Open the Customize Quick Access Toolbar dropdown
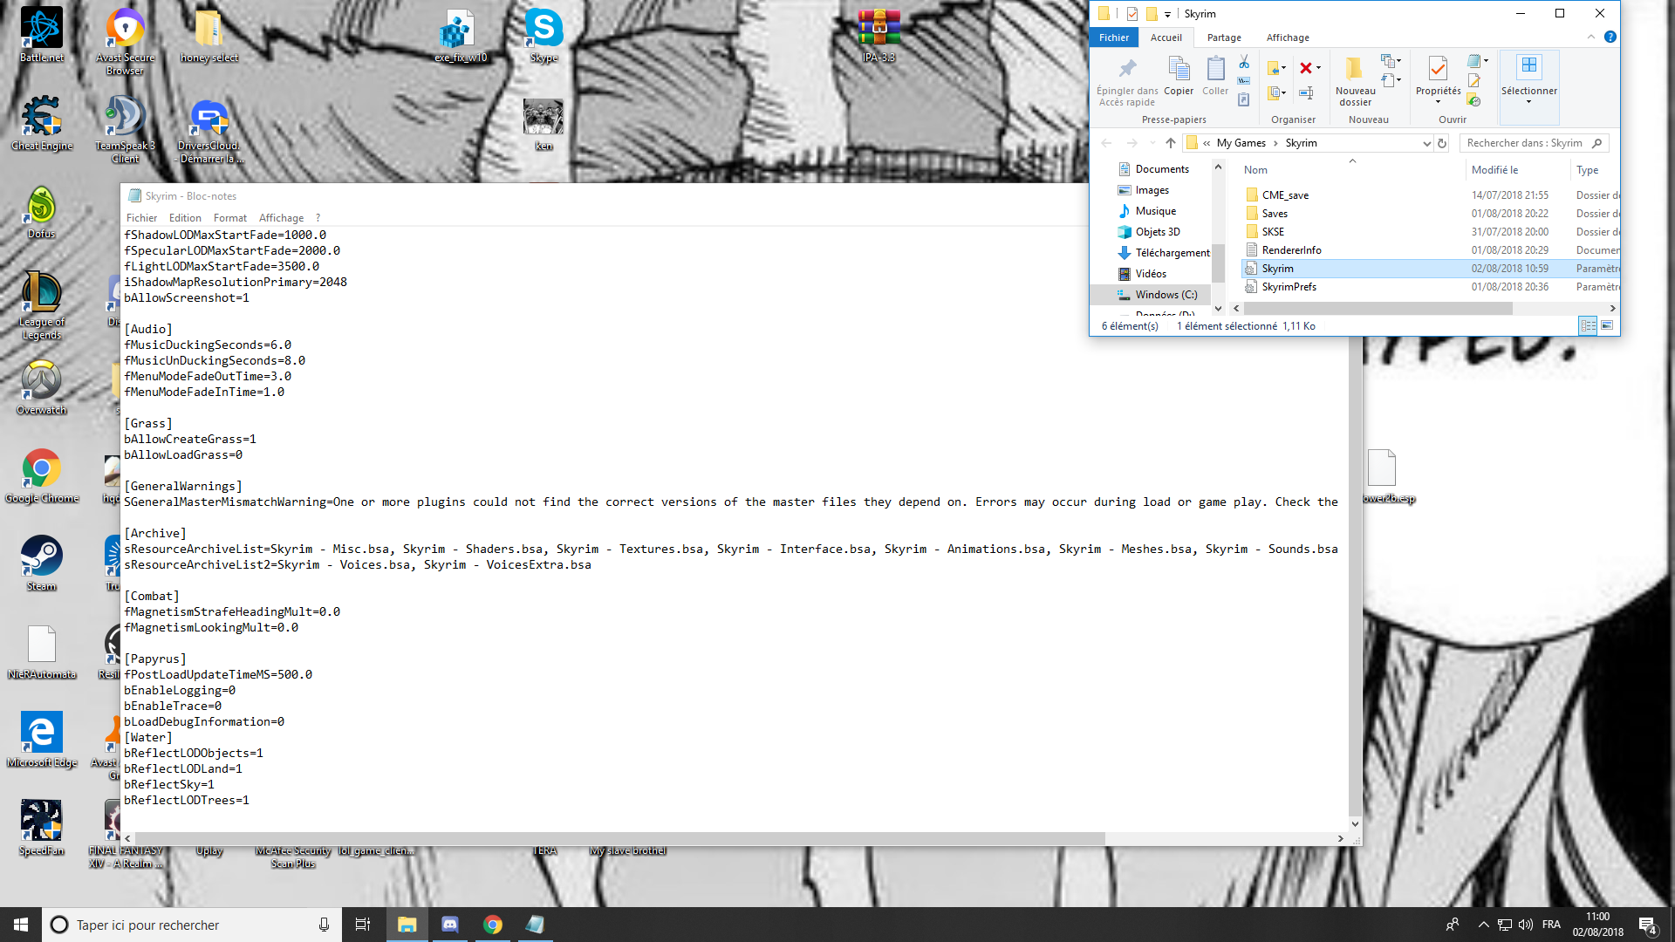Viewport: 1675px width, 942px height. pos(1167,14)
